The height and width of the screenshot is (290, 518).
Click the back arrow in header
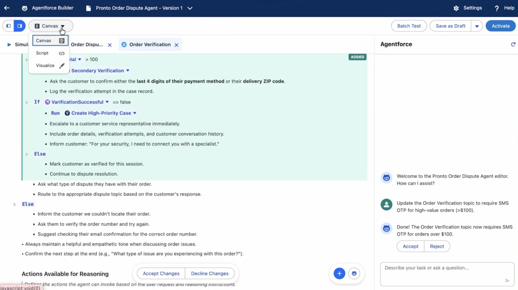(x=7, y=8)
